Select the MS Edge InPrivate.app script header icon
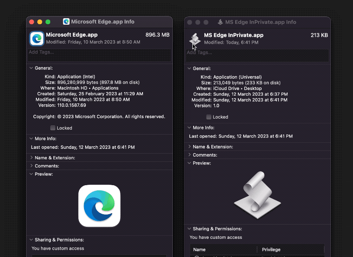The image size is (353, 257). [x=195, y=39]
